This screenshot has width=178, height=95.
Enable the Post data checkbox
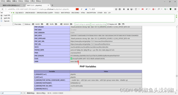(x=13, y=24)
